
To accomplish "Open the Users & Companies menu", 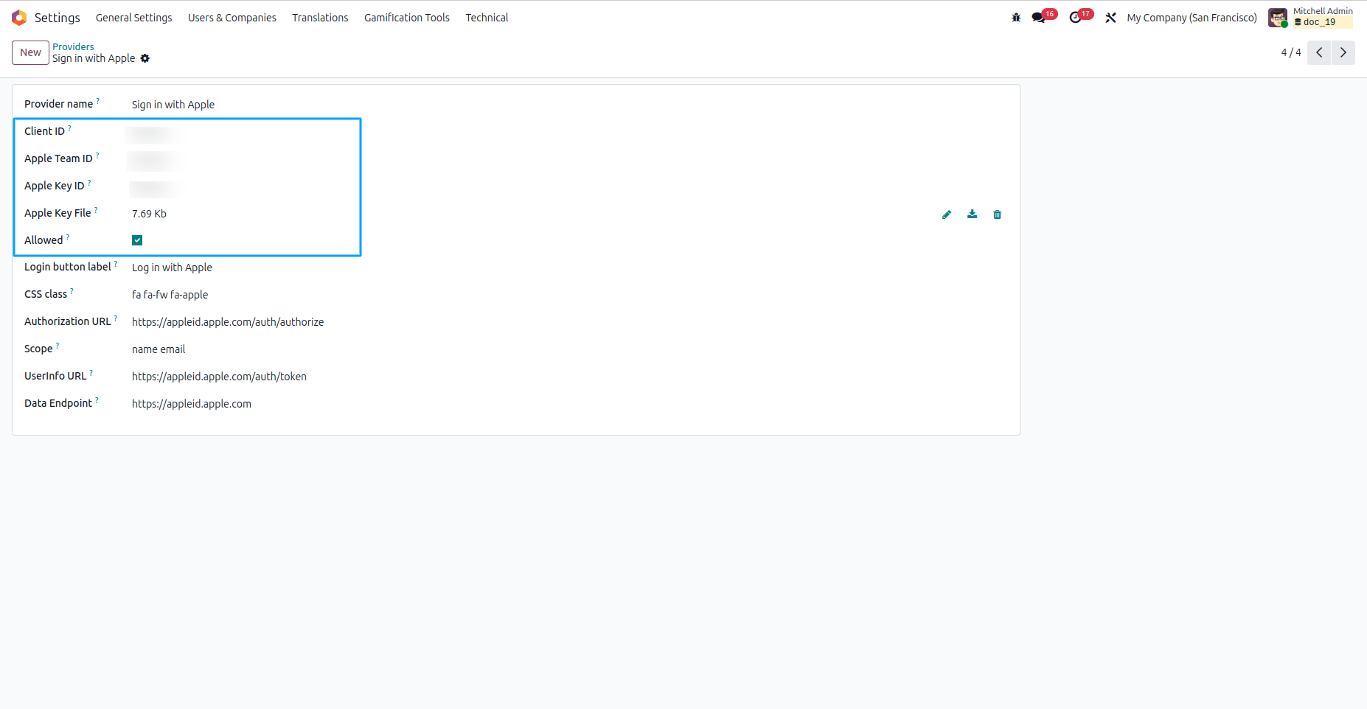I will coord(232,18).
